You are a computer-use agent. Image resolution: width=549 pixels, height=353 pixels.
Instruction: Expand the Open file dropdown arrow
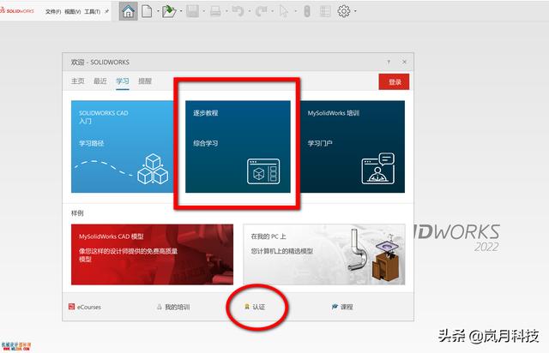(181, 11)
